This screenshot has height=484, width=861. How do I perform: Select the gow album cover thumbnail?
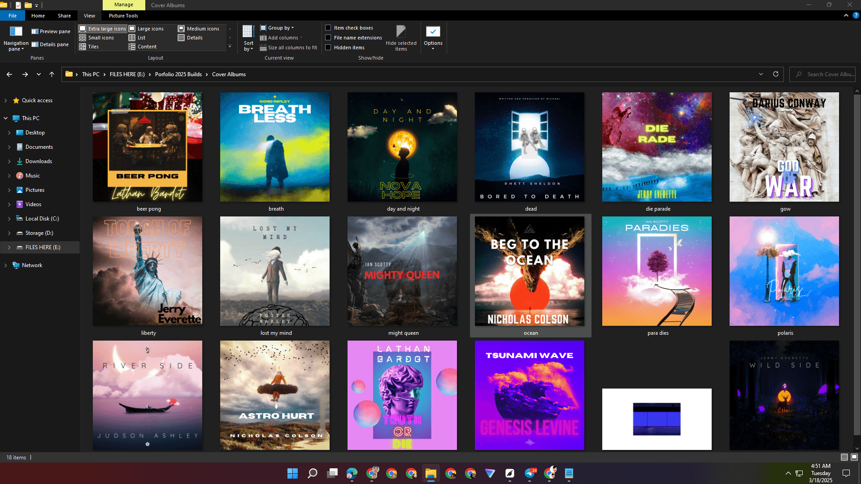click(784, 147)
